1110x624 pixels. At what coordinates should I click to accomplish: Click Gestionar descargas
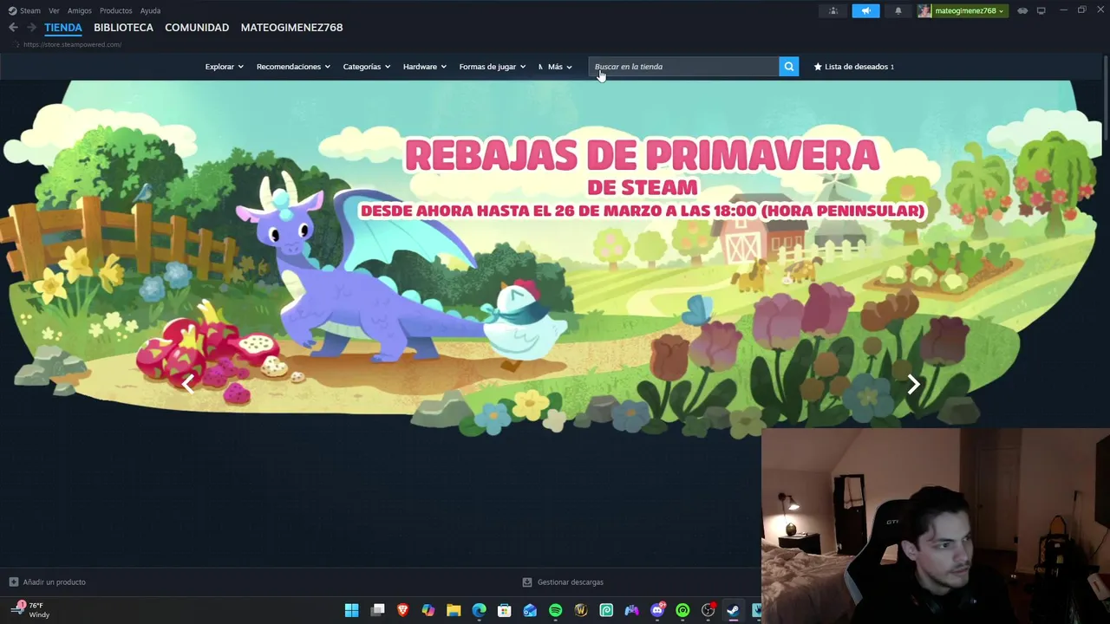[x=570, y=582]
